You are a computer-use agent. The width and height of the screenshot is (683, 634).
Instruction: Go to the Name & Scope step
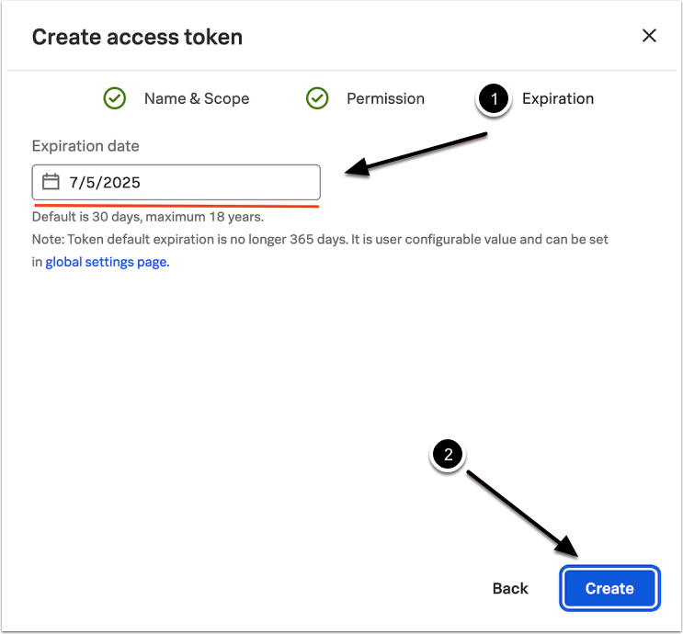click(x=196, y=98)
